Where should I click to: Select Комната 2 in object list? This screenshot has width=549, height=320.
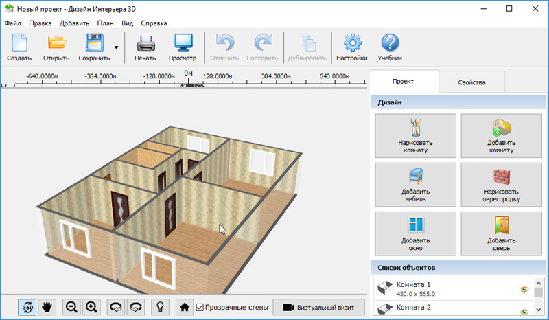454,308
